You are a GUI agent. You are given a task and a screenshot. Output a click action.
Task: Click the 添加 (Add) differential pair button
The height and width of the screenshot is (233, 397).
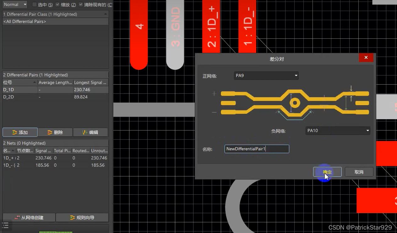[20, 132]
